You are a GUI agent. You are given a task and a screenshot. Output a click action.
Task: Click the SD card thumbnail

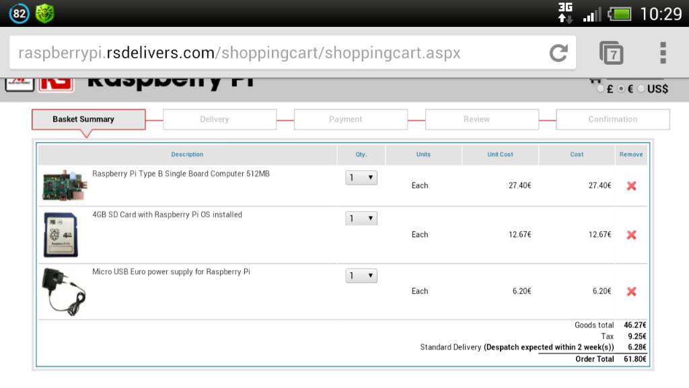coord(61,234)
